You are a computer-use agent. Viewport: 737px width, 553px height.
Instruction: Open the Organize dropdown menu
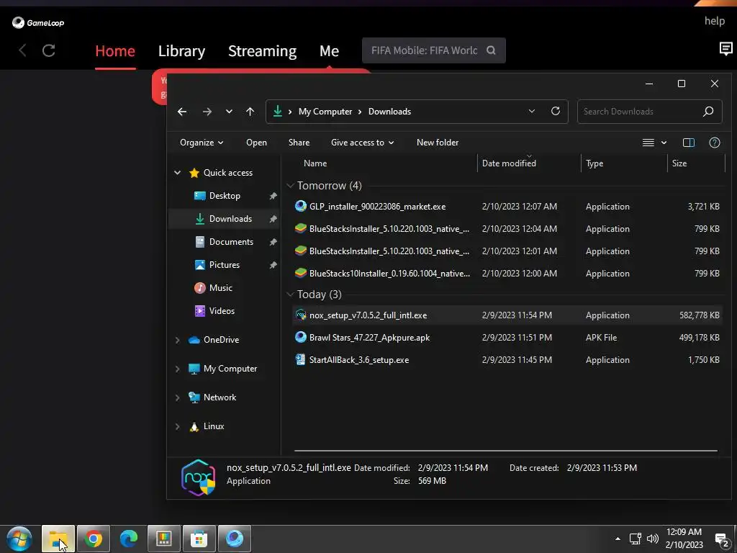click(202, 143)
